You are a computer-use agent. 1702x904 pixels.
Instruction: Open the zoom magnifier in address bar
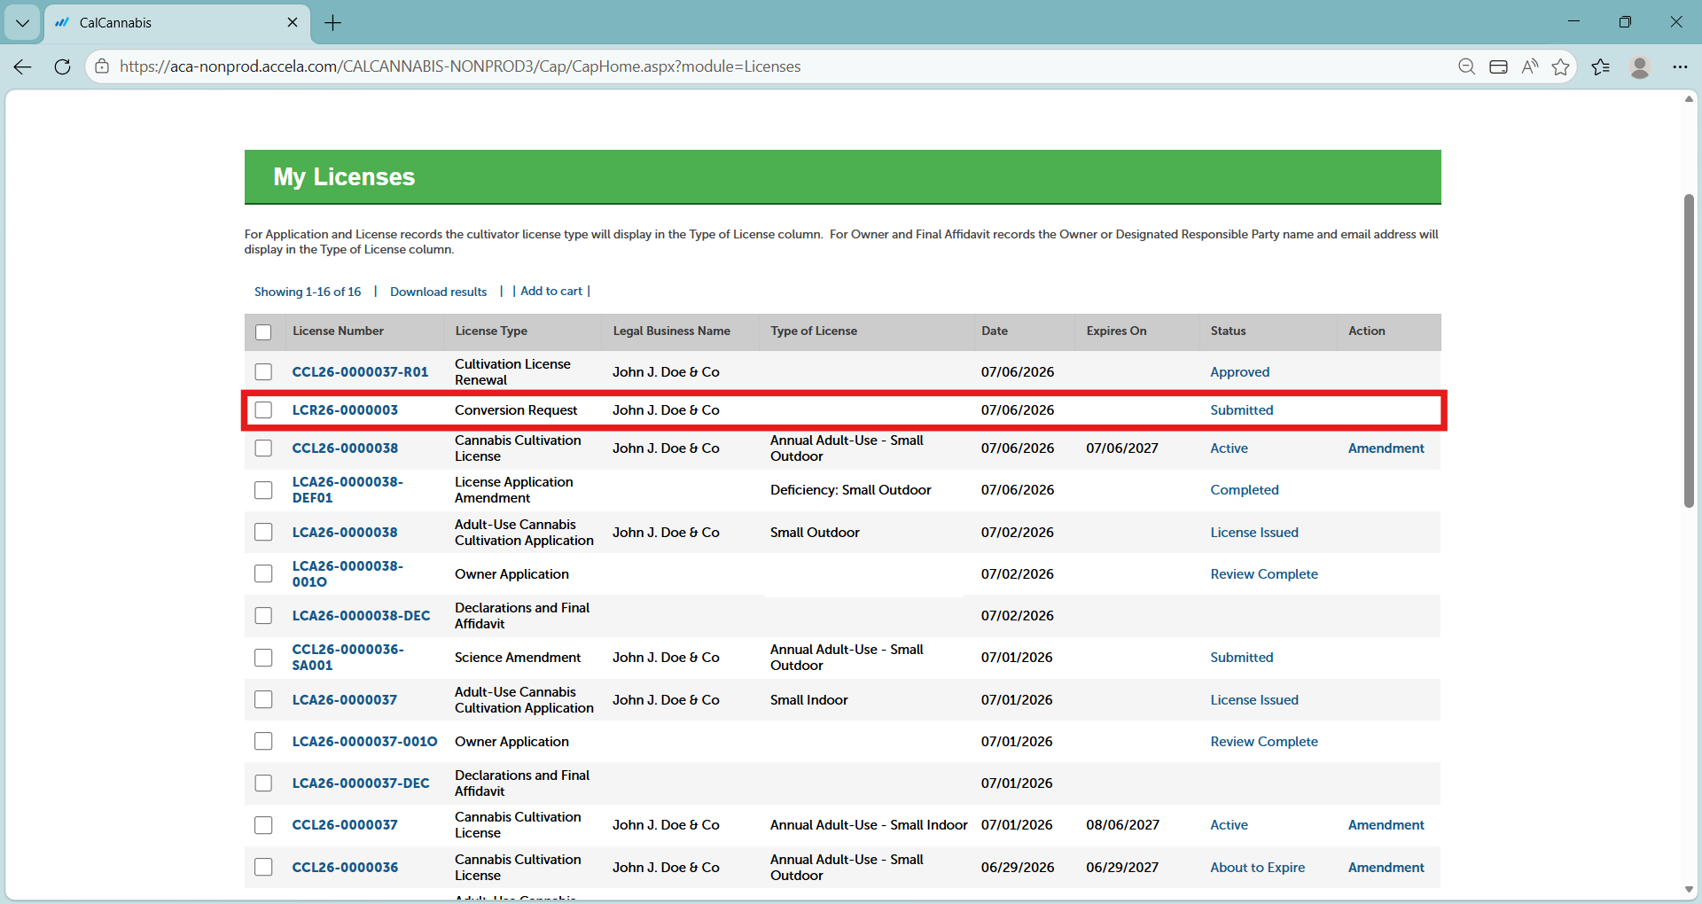point(1466,66)
